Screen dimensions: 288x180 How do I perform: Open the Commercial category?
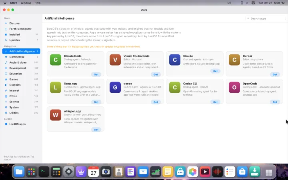[21, 57]
